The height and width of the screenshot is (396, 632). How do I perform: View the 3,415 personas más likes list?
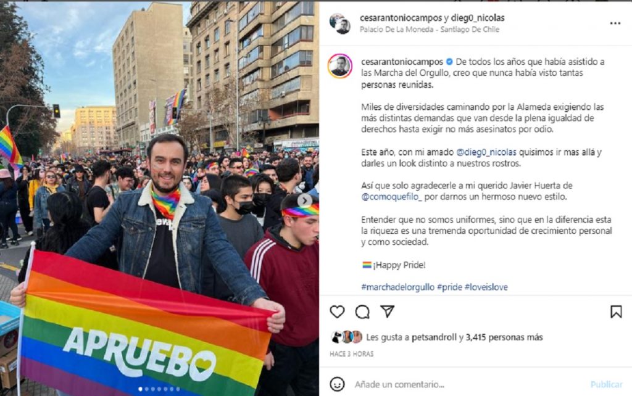(x=504, y=337)
